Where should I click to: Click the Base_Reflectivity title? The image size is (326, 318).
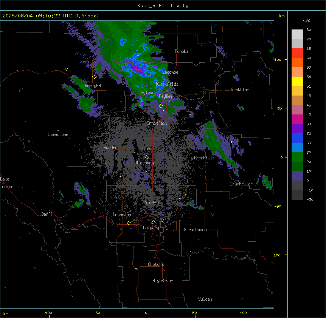click(163, 6)
